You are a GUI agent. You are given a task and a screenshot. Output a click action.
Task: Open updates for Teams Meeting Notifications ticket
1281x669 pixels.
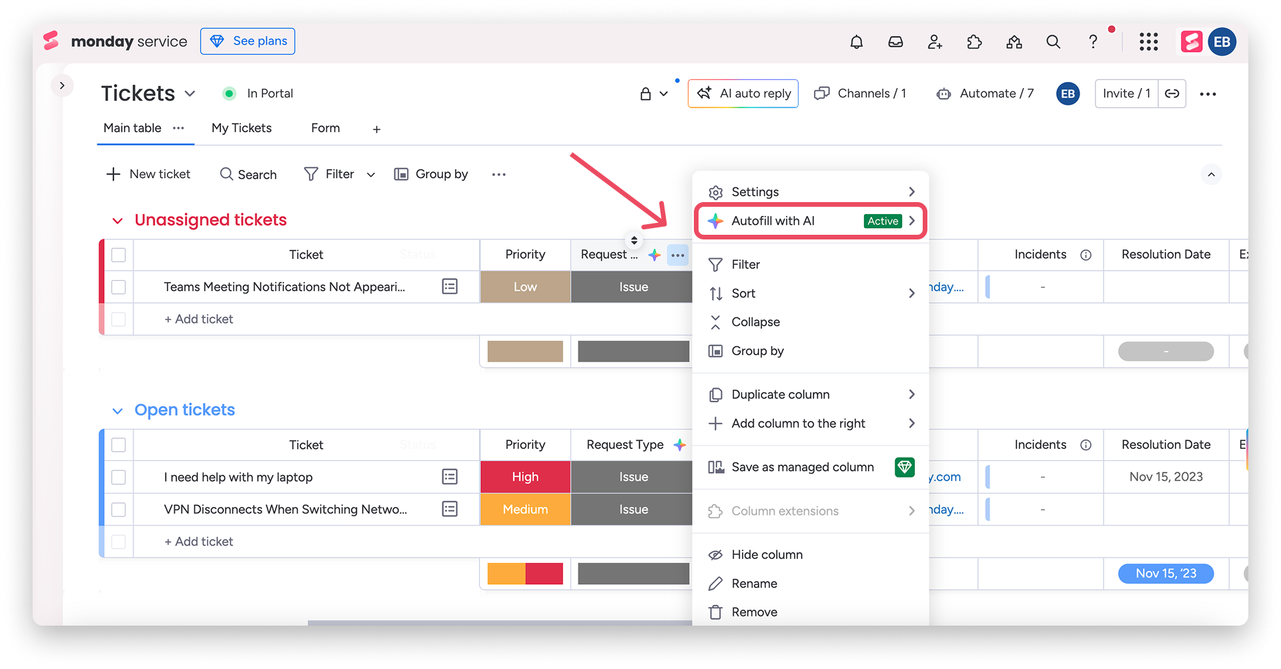tap(450, 287)
